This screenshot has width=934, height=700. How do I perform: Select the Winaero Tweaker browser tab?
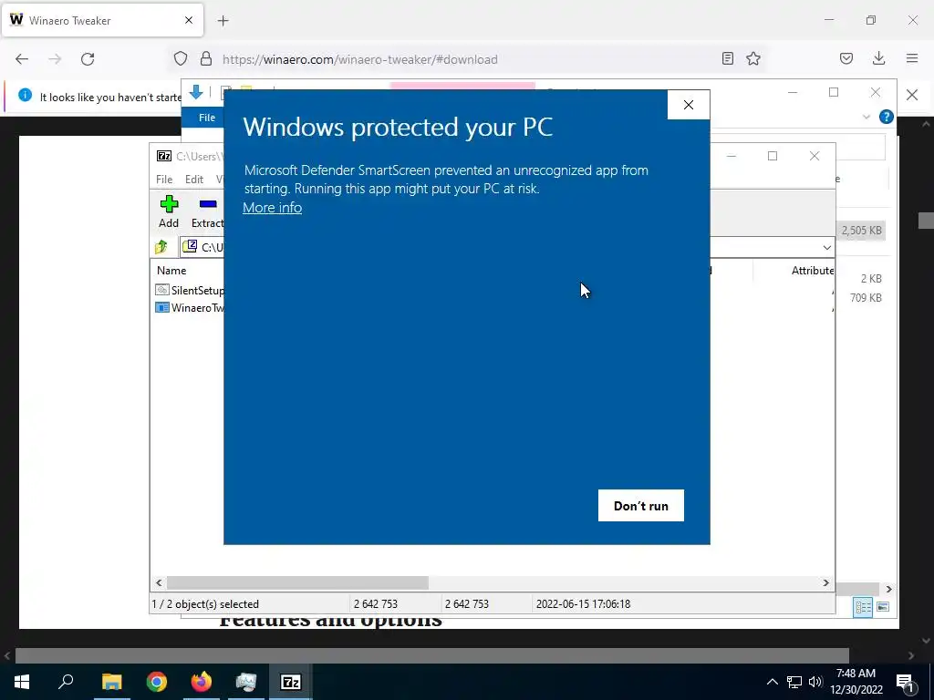click(x=102, y=20)
